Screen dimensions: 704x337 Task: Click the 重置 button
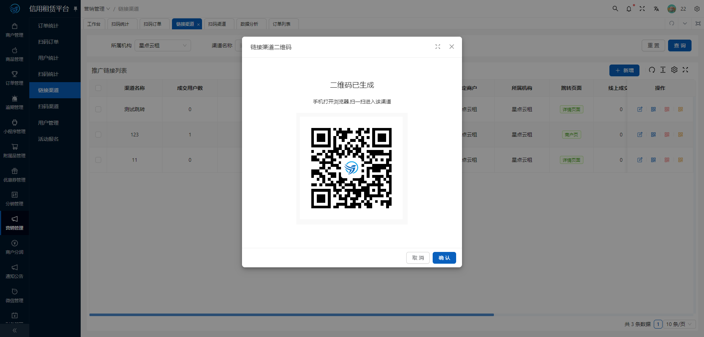653,45
